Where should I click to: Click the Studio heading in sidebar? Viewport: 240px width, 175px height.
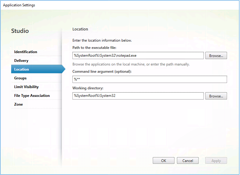click(20, 31)
